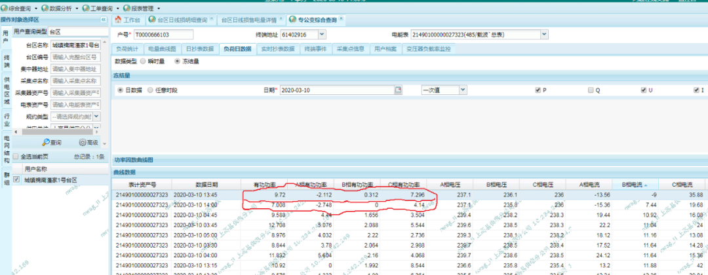708x275 pixels.
Task: Select the row dated 2020-03-10 04:45
Action: coord(408,215)
